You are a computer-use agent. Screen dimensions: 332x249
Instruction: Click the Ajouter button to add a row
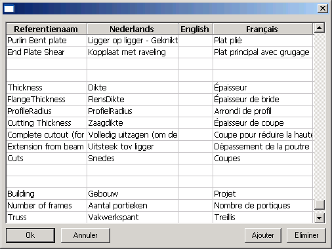tap(262, 235)
